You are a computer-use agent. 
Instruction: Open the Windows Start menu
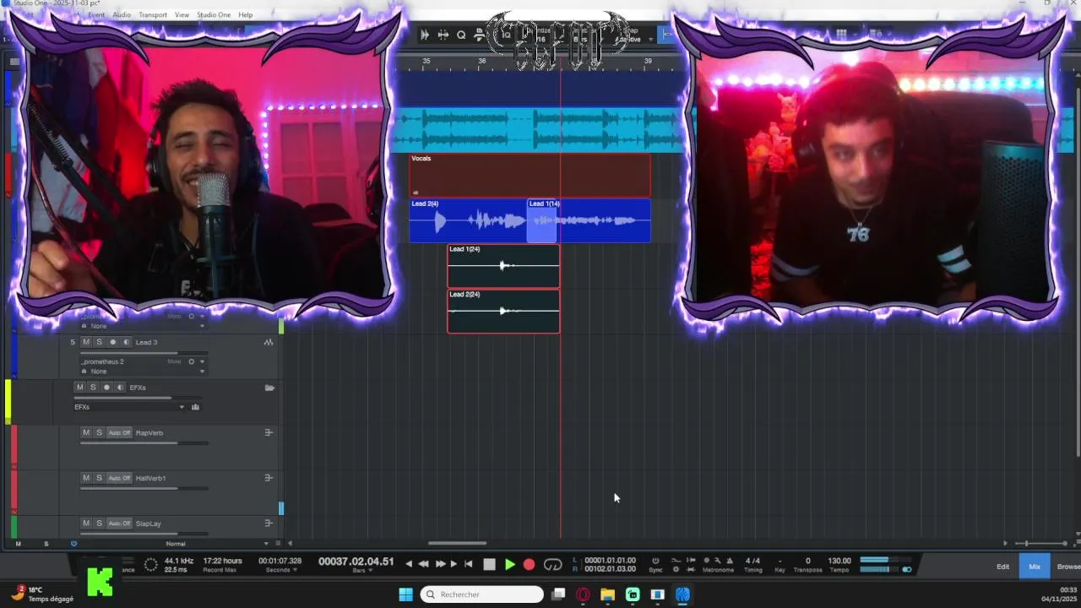point(405,594)
